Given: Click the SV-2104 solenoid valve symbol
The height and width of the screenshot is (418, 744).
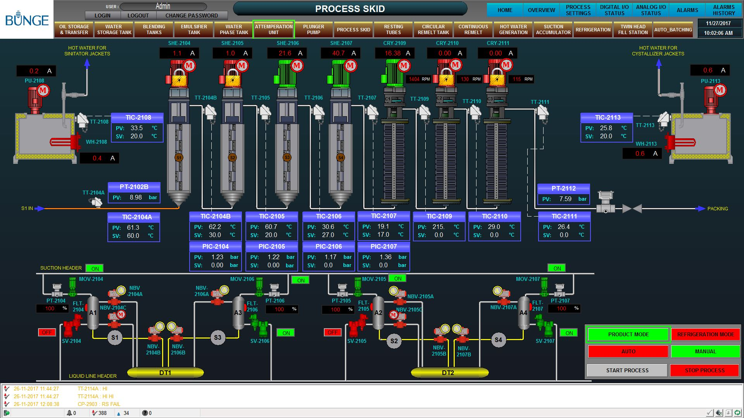Looking at the screenshot, I should point(71,326).
